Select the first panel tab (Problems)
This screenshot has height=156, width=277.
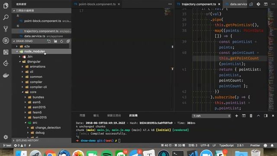(82, 116)
